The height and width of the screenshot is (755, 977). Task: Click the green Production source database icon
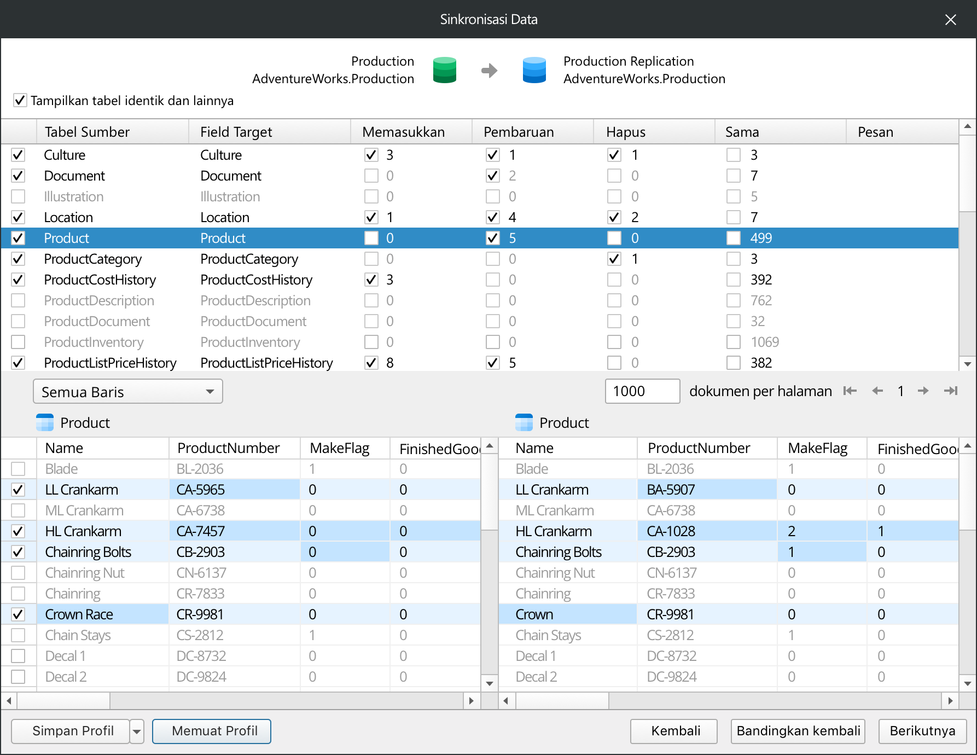click(444, 70)
